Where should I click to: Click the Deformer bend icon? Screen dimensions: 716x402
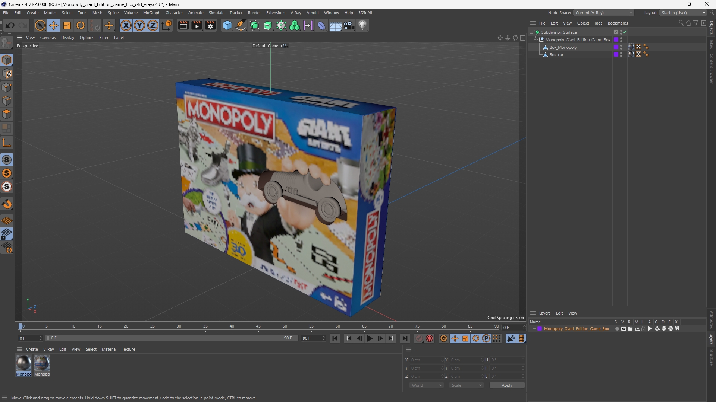pos(321,25)
